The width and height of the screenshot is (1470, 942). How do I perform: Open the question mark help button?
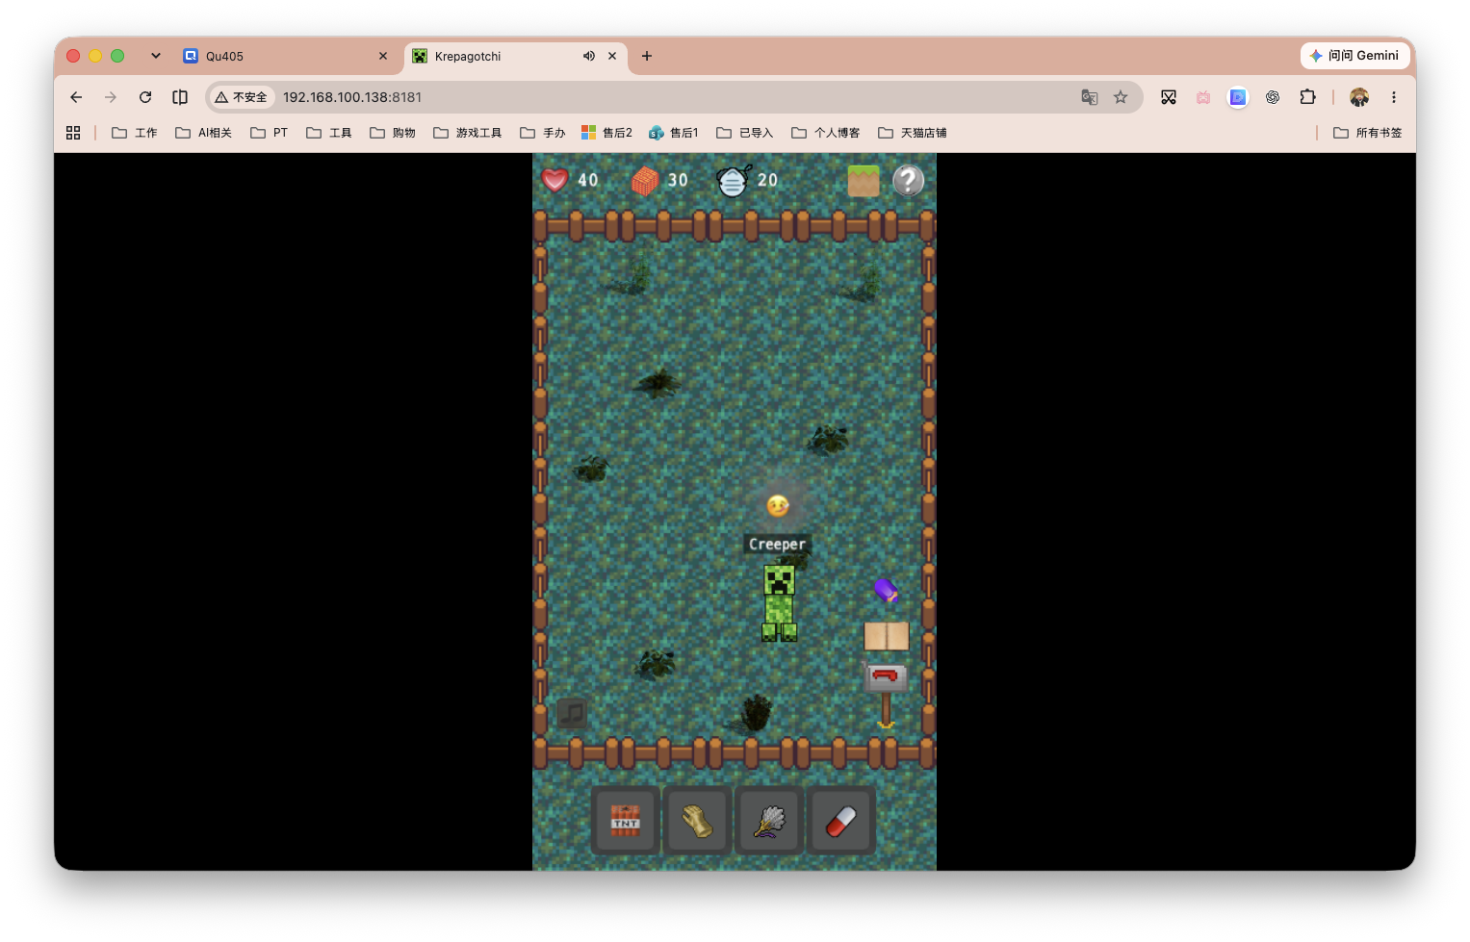pos(908,180)
